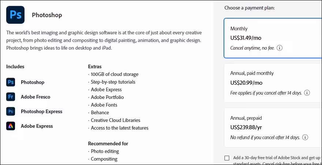Open info icon for Cancel anytime

280,48
